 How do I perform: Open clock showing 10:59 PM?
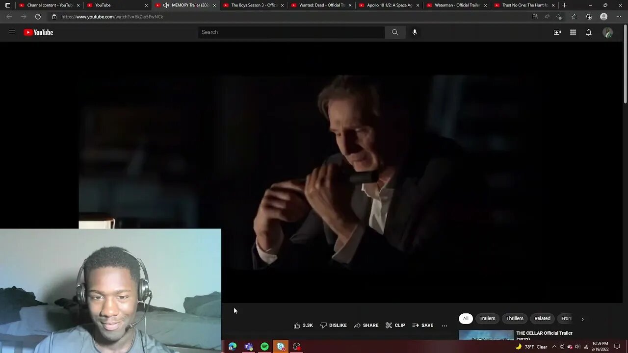(600, 347)
